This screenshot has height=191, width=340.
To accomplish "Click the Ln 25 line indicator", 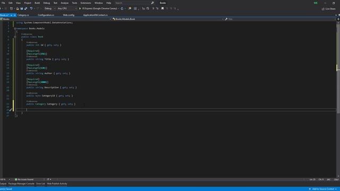I will tap(312, 179).
